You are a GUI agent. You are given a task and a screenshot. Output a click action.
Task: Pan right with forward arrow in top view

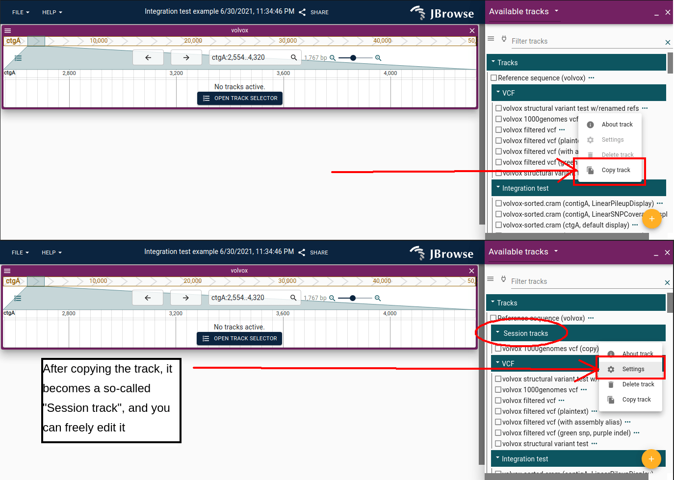coord(186,57)
